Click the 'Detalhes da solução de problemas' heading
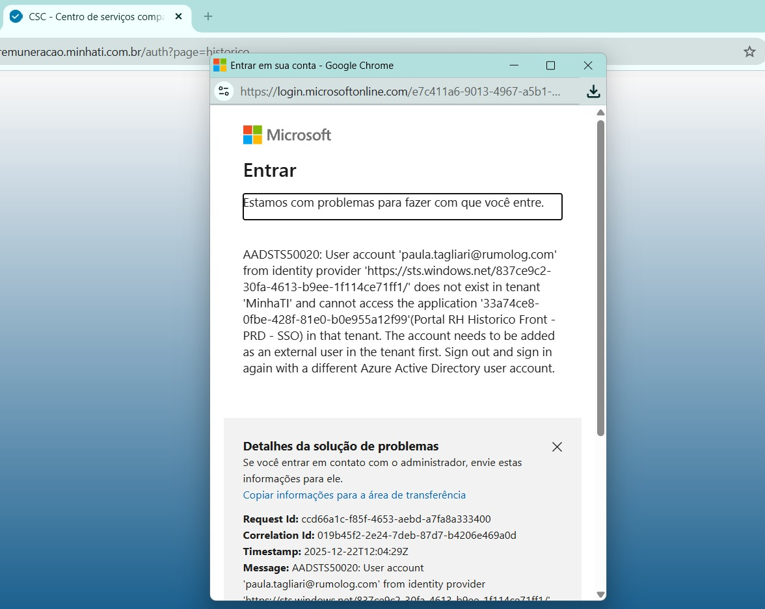Image resolution: width=765 pixels, height=609 pixels. point(341,446)
